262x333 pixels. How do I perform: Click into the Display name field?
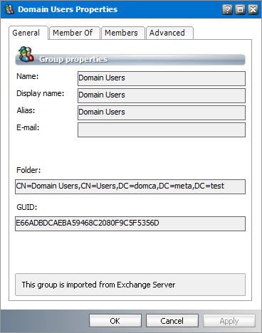click(162, 95)
